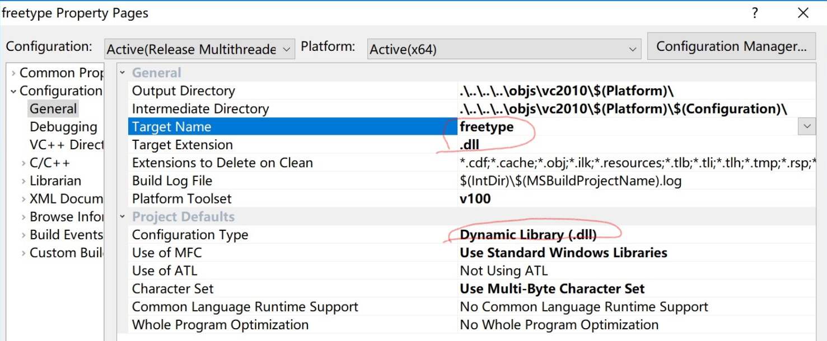Image resolution: width=827 pixels, height=341 pixels.
Task: Collapse the Project Defaults section
Action: 123,217
